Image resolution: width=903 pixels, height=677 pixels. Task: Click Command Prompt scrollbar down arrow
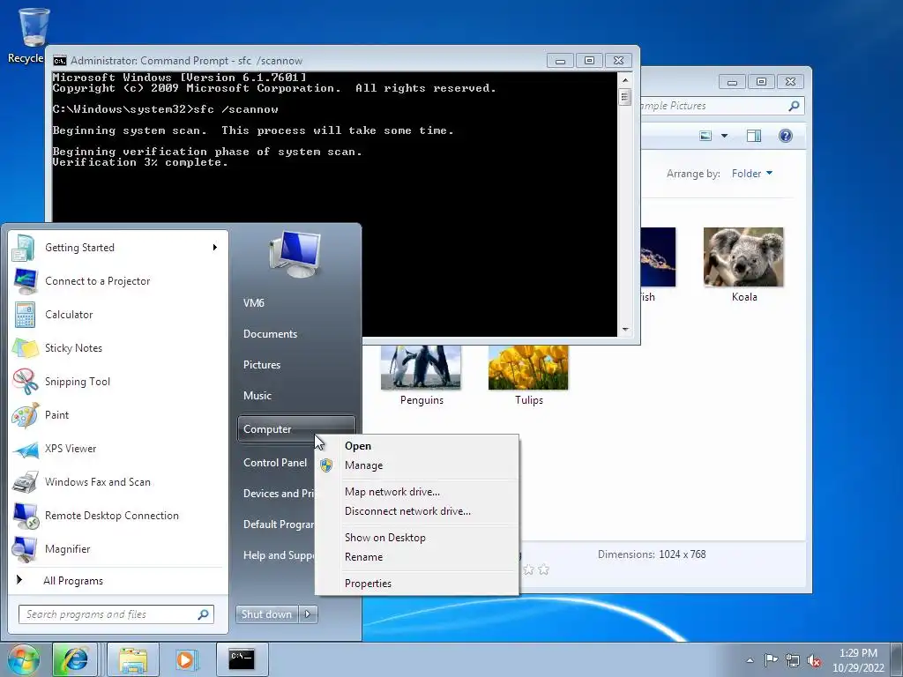pos(625,330)
